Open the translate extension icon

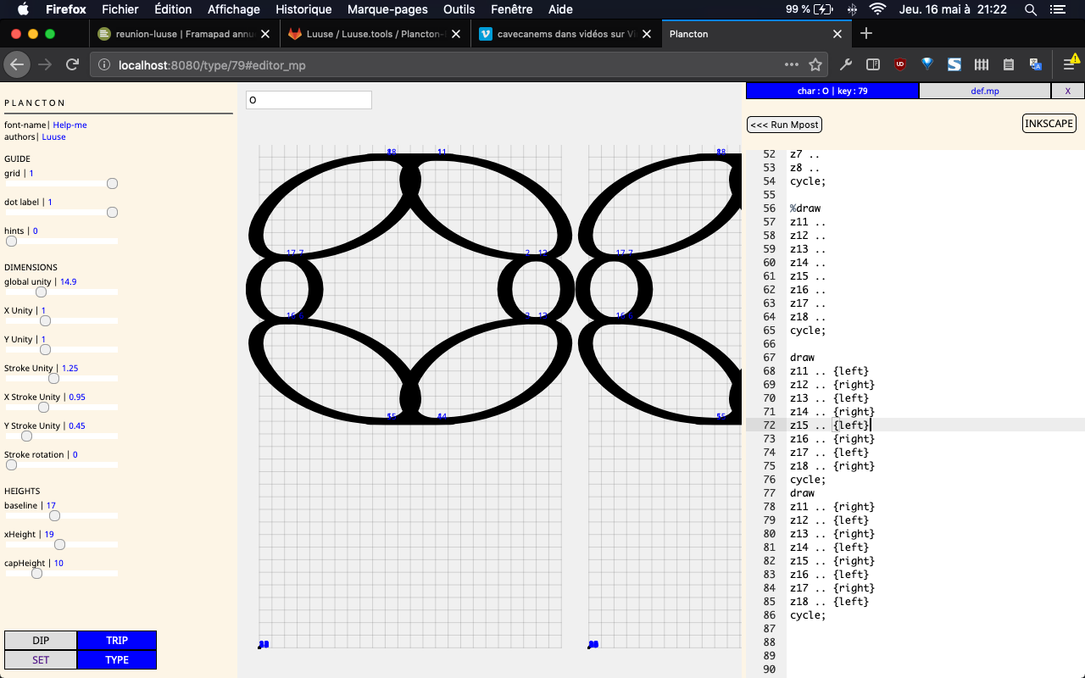pos(1035,64)
